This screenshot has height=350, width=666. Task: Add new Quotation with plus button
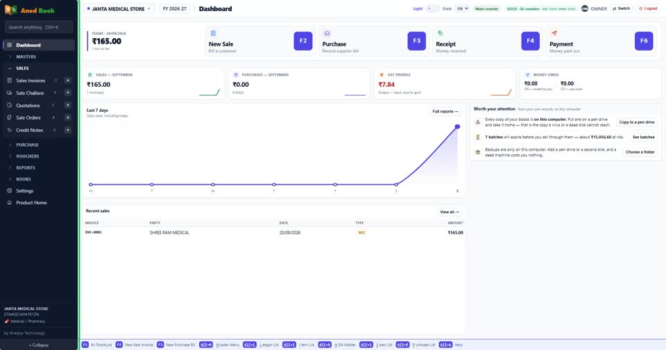(x=67, y=105)
